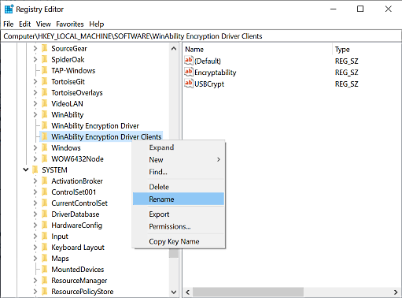
Task: Open the View menu
Action: pos(43,24)
